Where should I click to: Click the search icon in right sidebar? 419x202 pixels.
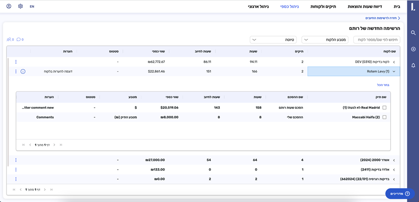tap(413, 33)
